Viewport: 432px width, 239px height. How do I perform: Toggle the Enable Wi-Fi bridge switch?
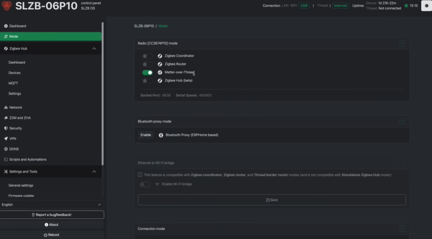click(x=145, y=184)
